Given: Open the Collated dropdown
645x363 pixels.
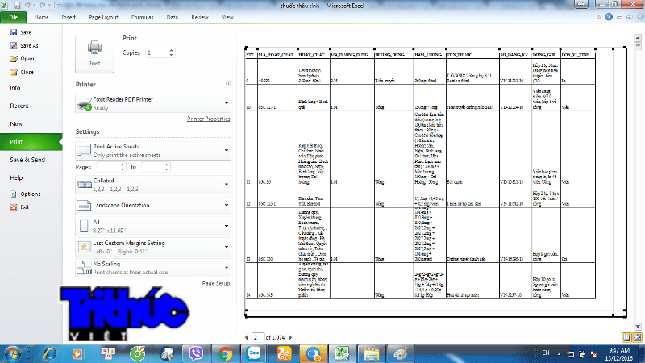Looking at the screenshot, I should point(153,185).
